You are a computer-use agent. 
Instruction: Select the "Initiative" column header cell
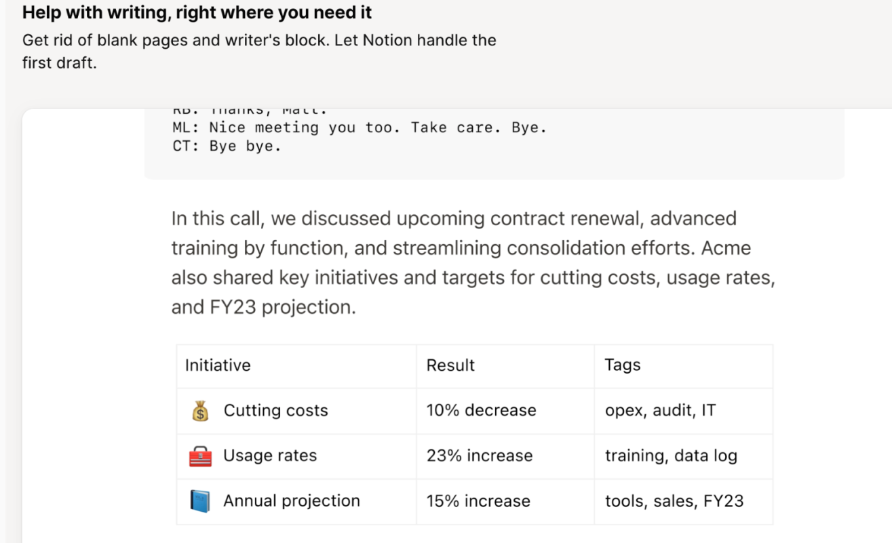click(296, 366)
